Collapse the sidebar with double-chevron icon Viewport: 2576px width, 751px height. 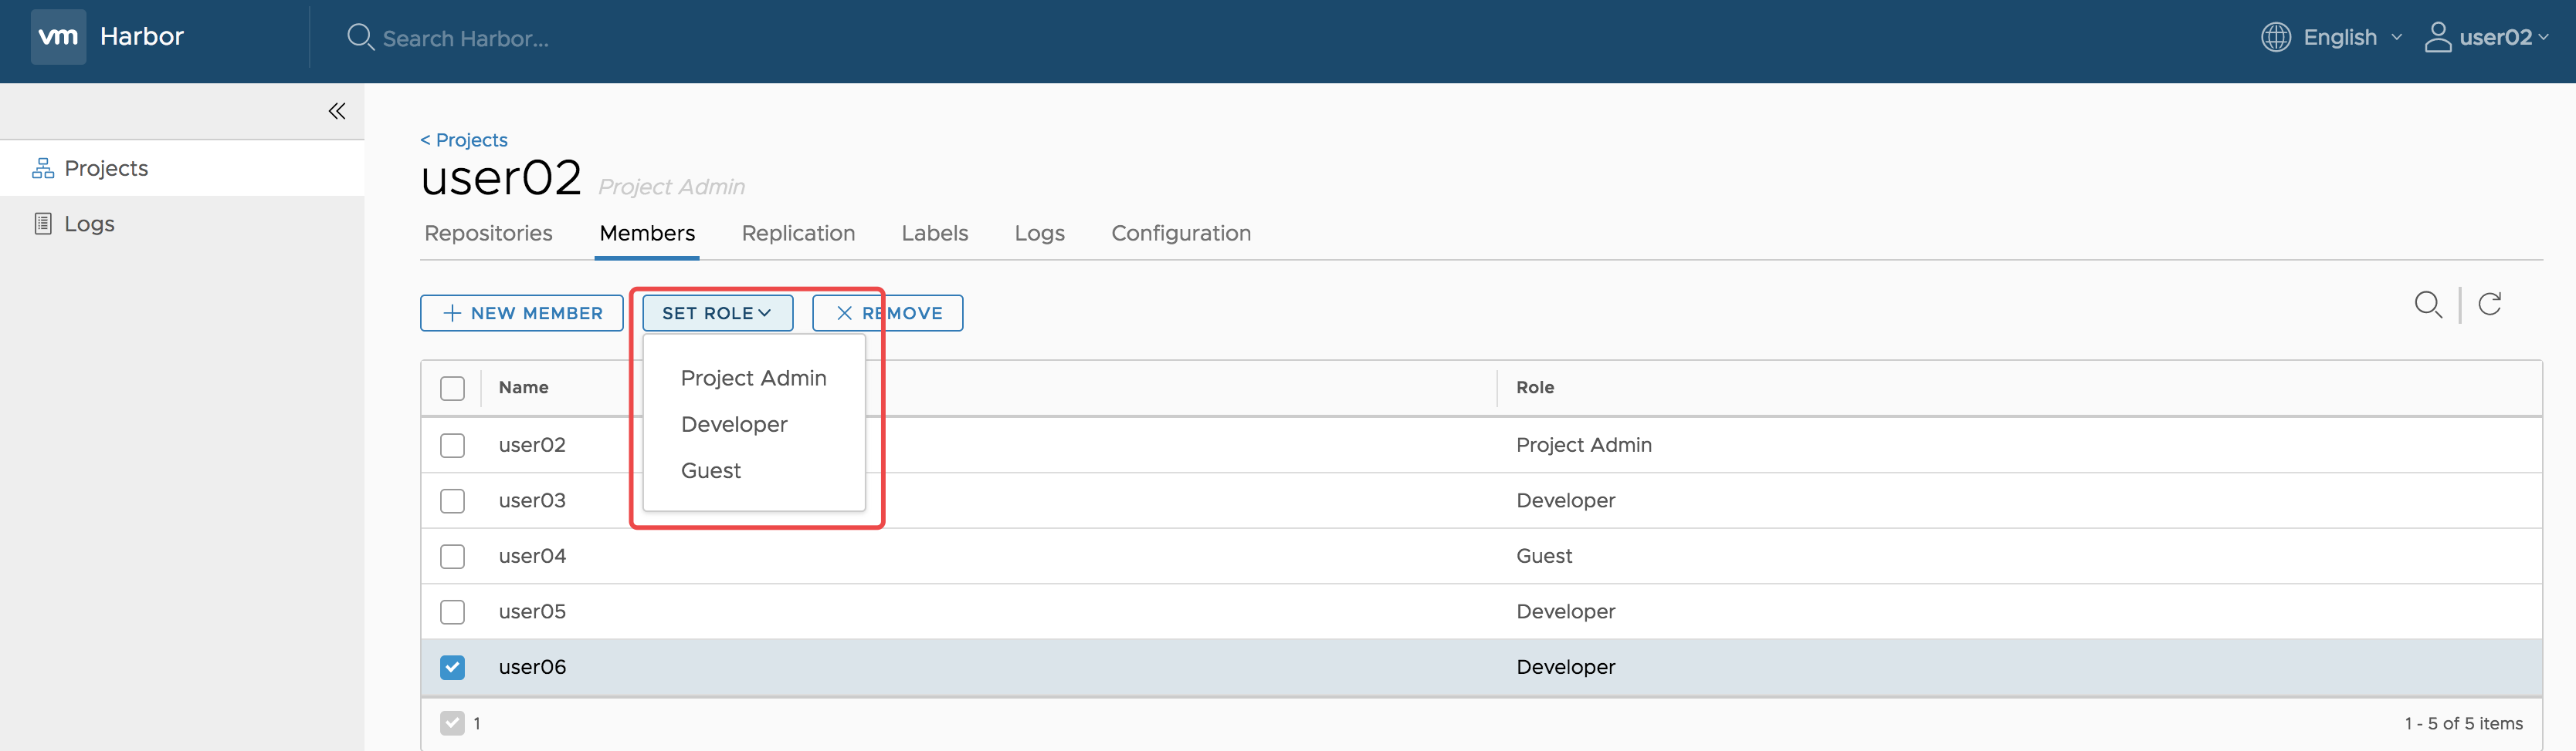coord(337,111)
